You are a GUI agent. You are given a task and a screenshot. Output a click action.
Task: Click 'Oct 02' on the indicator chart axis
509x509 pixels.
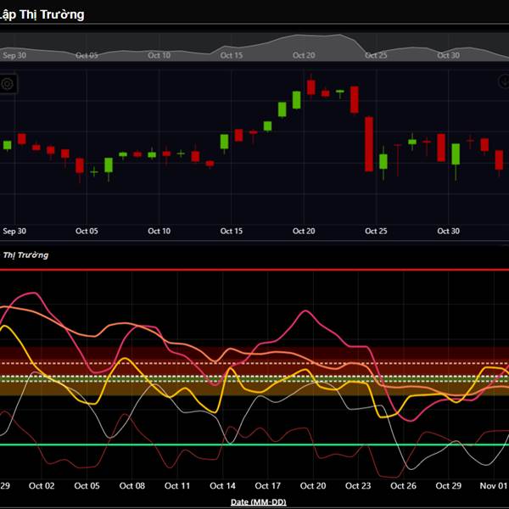[42, 486]
